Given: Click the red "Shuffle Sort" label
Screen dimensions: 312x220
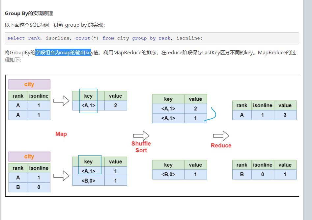Looking at the screenshot, I should (141, 147).
